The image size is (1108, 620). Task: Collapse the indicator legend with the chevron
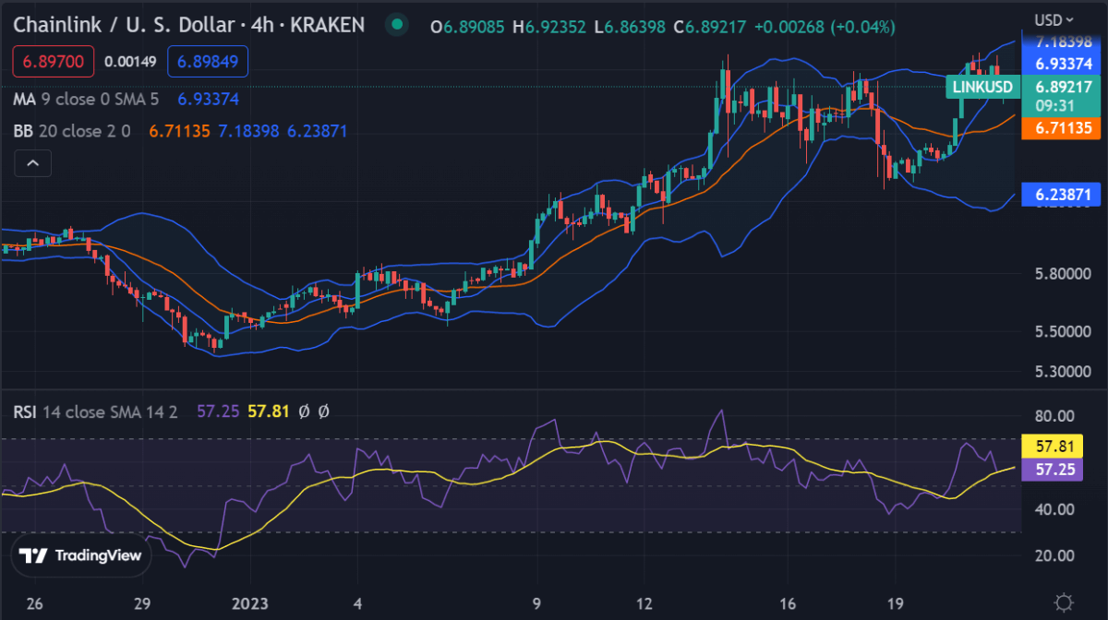[32, 163]
